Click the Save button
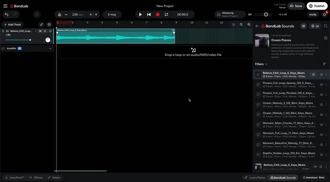Viewport: 330px width, 182px height. pyautogui.click(x=296, y=6)
